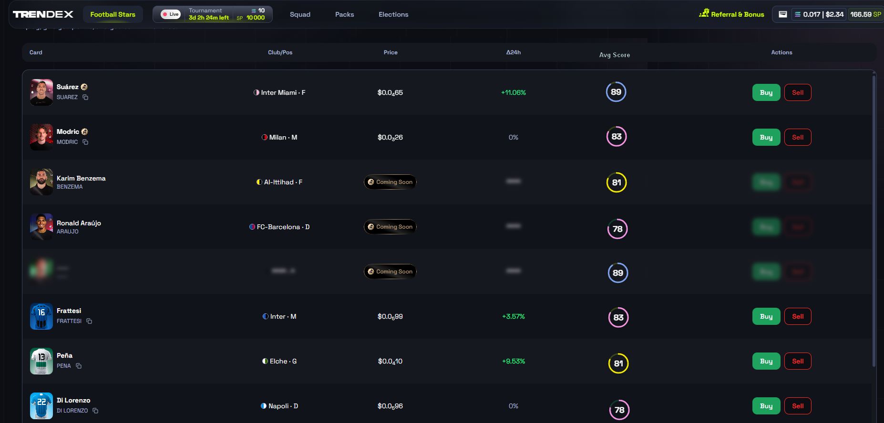This screenshot has height=423, width=884.
Task: Copy PENA ticker icon
Action: point(79,366)
